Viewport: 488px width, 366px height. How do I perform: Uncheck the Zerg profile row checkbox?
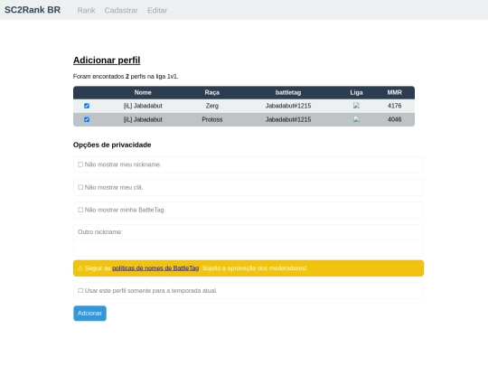(x=87, y=106)
